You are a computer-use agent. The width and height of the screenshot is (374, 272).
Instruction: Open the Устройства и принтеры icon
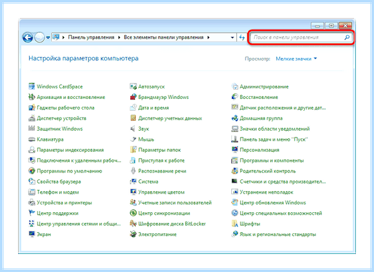pyautogui.click(x=32, y=202)
